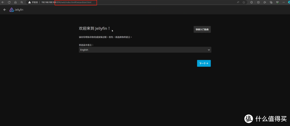Open the browser settings ellipsis menu
Screen dimensions: 290x126
pyautogui.click(x=284, y=2)
